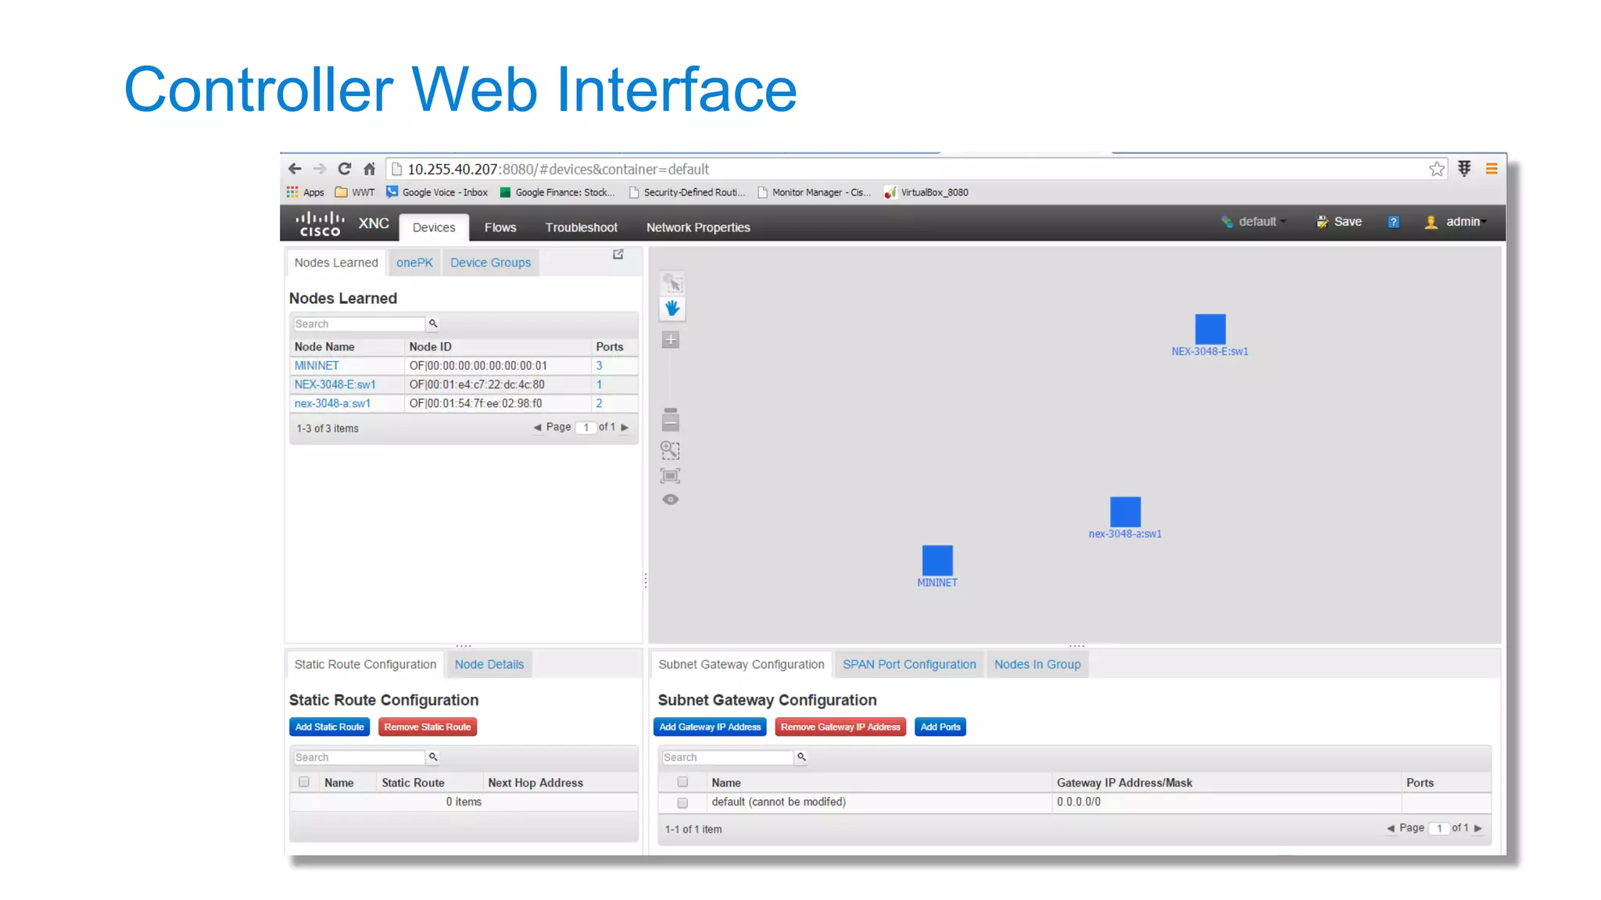Click the Save button in header
The height and width of the screenshot is (900, 1601).
point(1339,222)
